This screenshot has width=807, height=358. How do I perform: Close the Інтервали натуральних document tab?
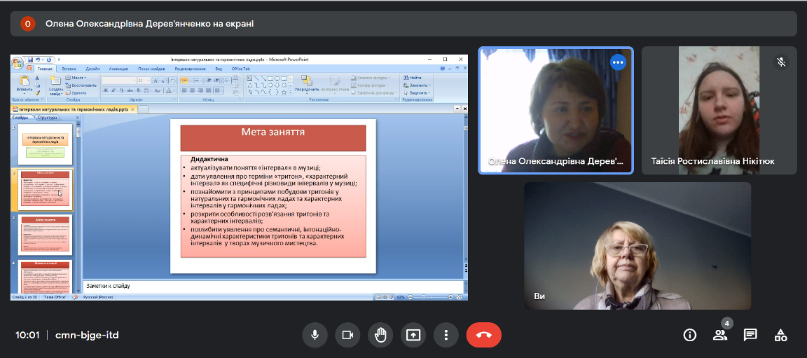tap(132, 109)
